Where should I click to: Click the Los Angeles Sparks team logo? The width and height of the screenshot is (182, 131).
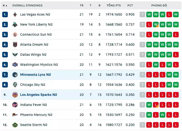point(15,95)
